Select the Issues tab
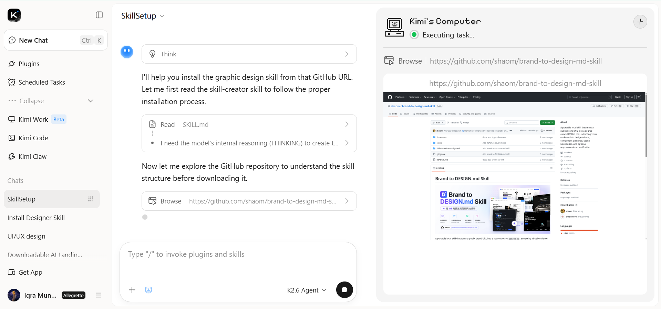The height and width of the screenshot is (309, 661). pyautogui.click(x=405, y=114)
